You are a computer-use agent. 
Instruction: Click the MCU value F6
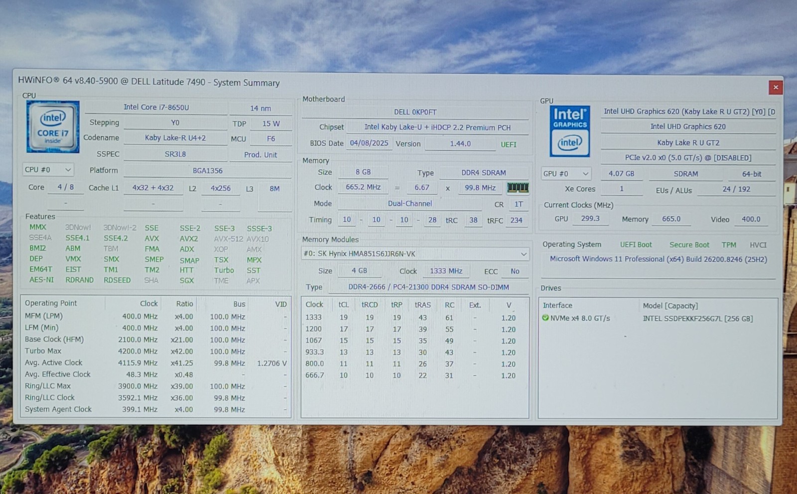coord(271,139)
